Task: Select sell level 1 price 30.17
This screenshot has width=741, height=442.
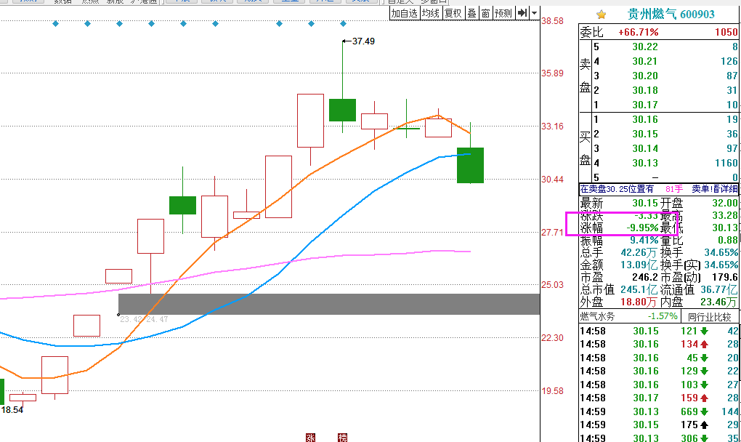Action: pos(645,105)
